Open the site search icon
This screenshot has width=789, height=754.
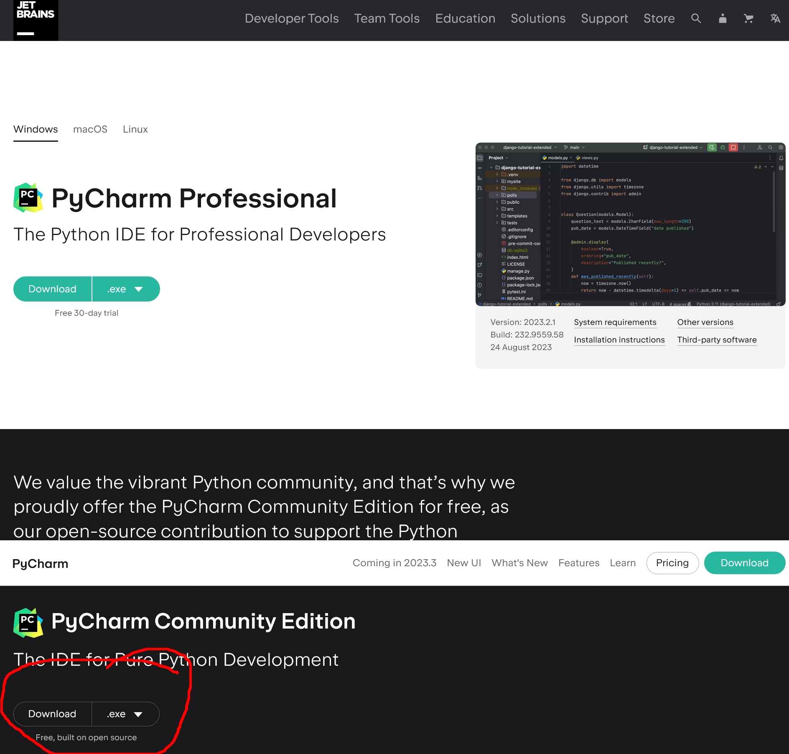point(695,18)
